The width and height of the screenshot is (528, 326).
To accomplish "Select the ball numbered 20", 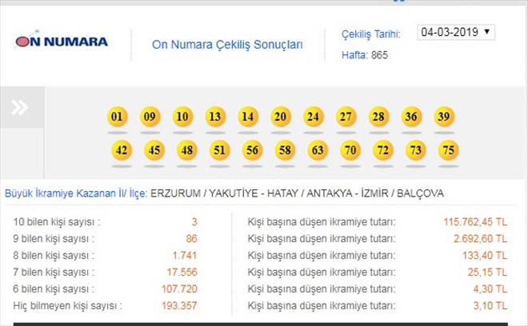I will click(280, 117).
